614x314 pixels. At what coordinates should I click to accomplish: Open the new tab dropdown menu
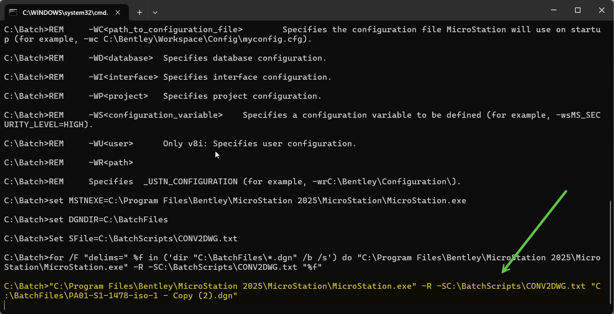point(155,12)
